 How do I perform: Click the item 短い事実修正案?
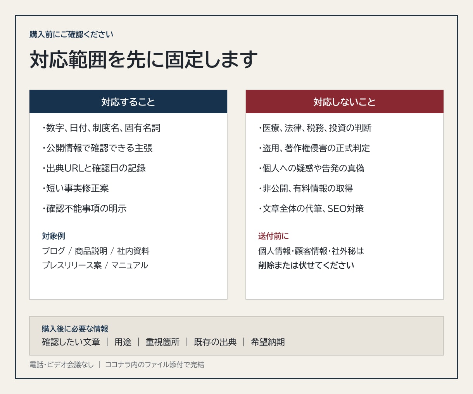[x=76, y=188]
